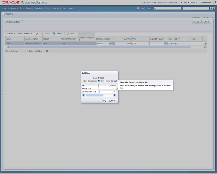The height and width of the screenshot is (174, 217).
Task: Click receipt number 5457 cell
Action: click(x=51, y=43)
